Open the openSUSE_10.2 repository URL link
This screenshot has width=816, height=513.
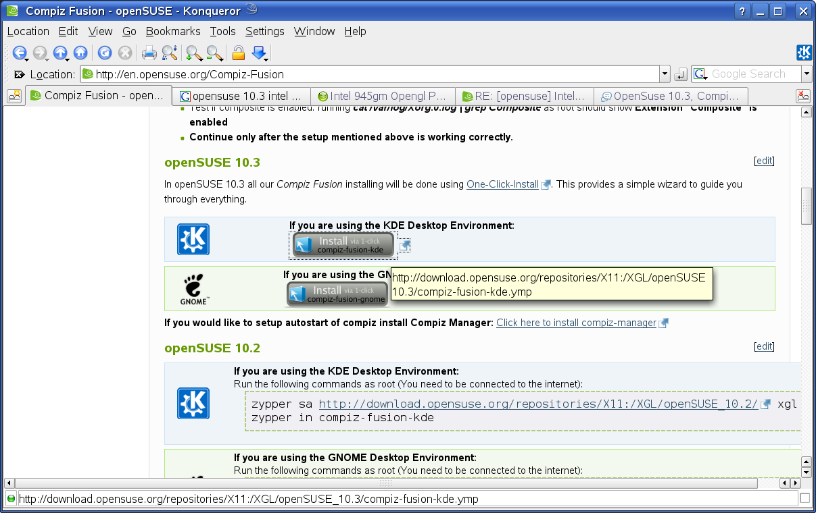[538, 404]
